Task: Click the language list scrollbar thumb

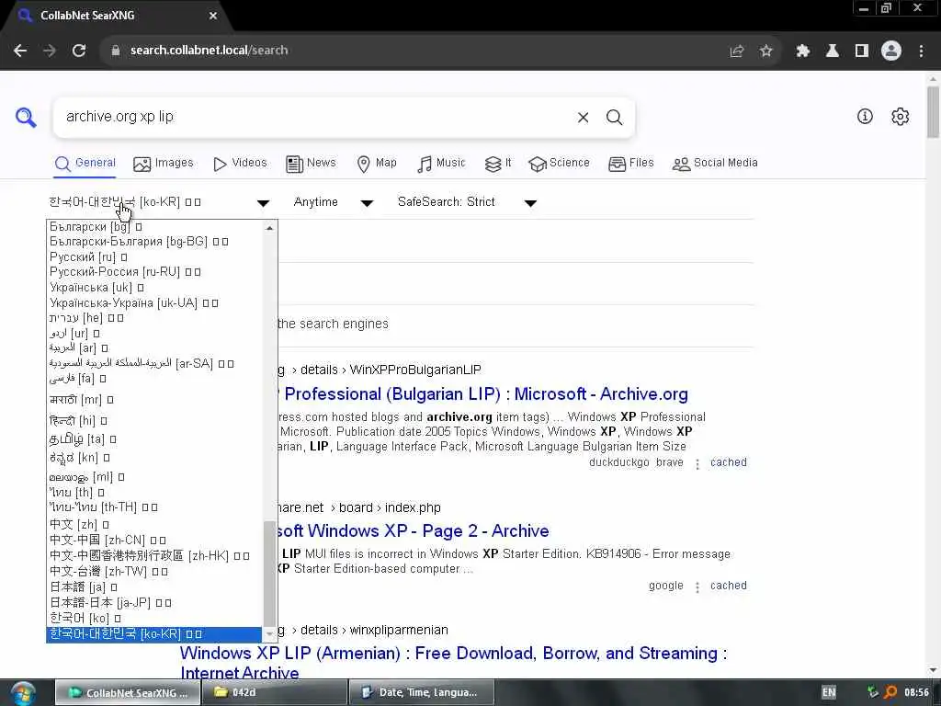Action: tap(269, 574)
